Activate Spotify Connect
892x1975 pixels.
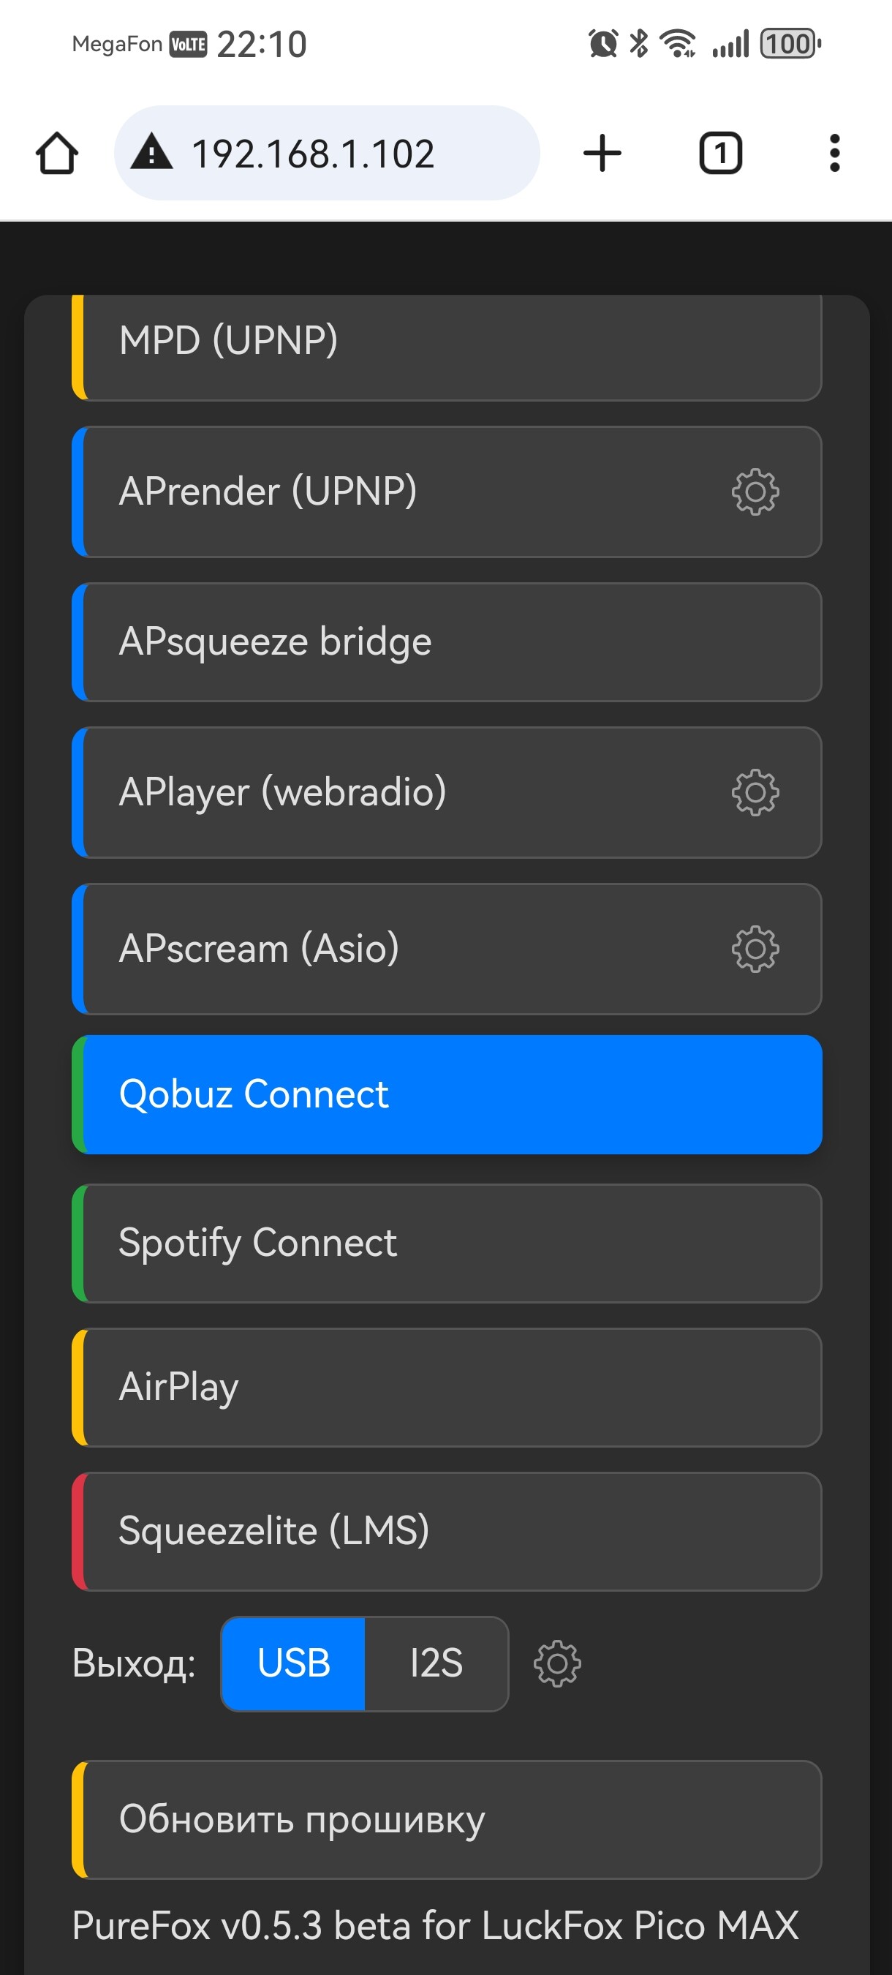click(447, 1243)
